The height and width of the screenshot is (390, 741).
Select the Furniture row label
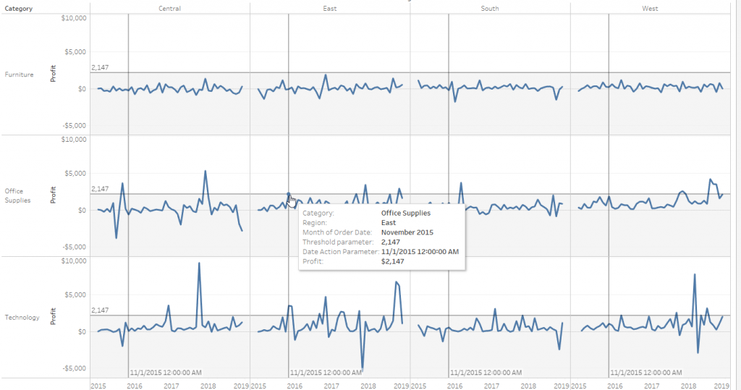(19, 75)
